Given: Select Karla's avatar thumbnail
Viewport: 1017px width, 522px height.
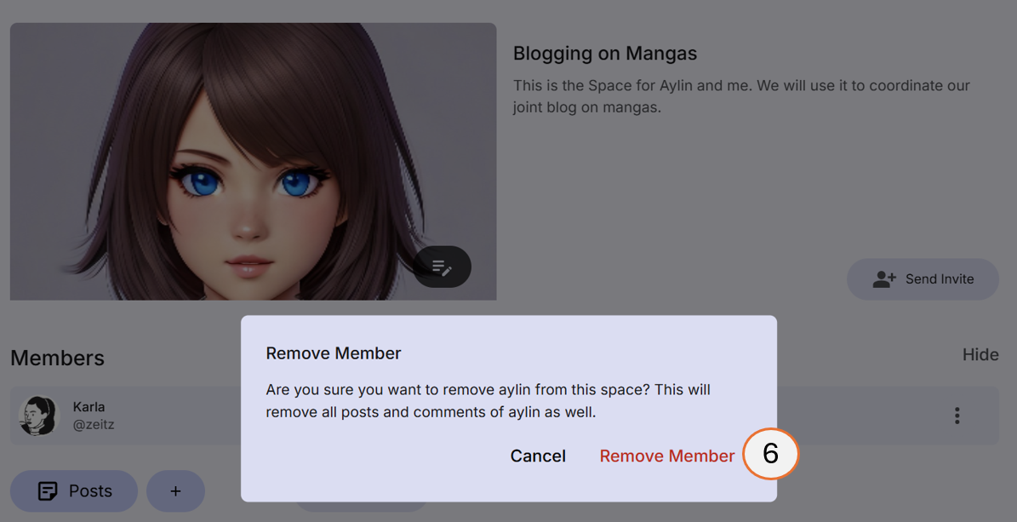Looking at the screenshot, I should (37, 416).
